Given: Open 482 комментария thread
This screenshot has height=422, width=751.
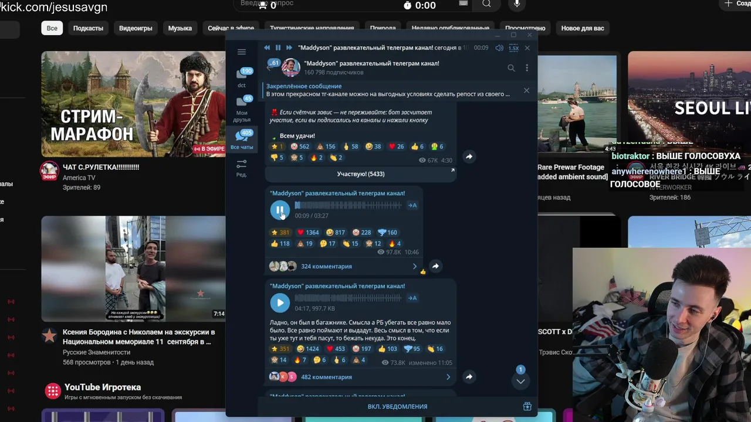Looking at the screenshot, I should click(326, 377).
